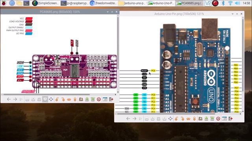Go to previous image in PCA9685 window
Image resolution: width=252 pixels, height=141 pixels.
pyautogui.click(x=9, y=99)
